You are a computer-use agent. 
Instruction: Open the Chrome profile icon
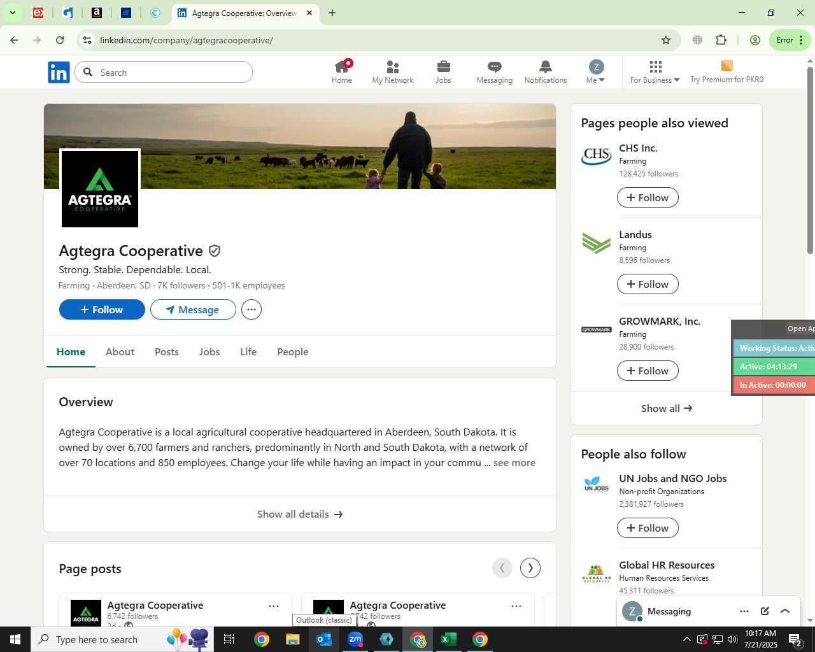point(755,40)
